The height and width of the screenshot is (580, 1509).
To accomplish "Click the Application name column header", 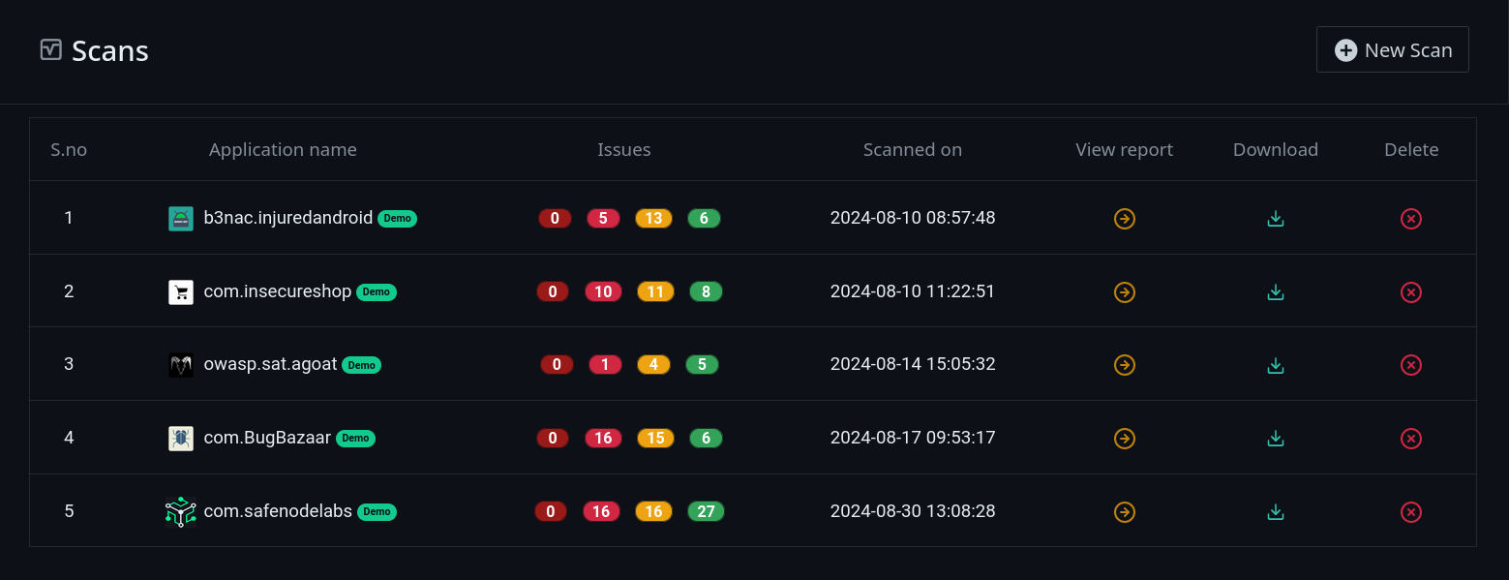I will (283, 149).
